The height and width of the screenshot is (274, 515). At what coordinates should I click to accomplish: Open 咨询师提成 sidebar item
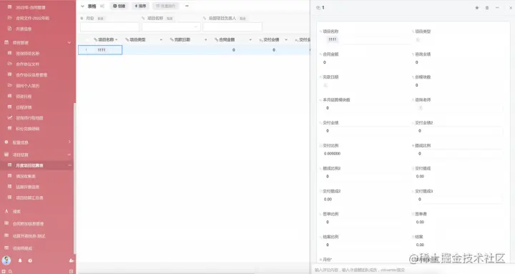click(x=22, y=248)
